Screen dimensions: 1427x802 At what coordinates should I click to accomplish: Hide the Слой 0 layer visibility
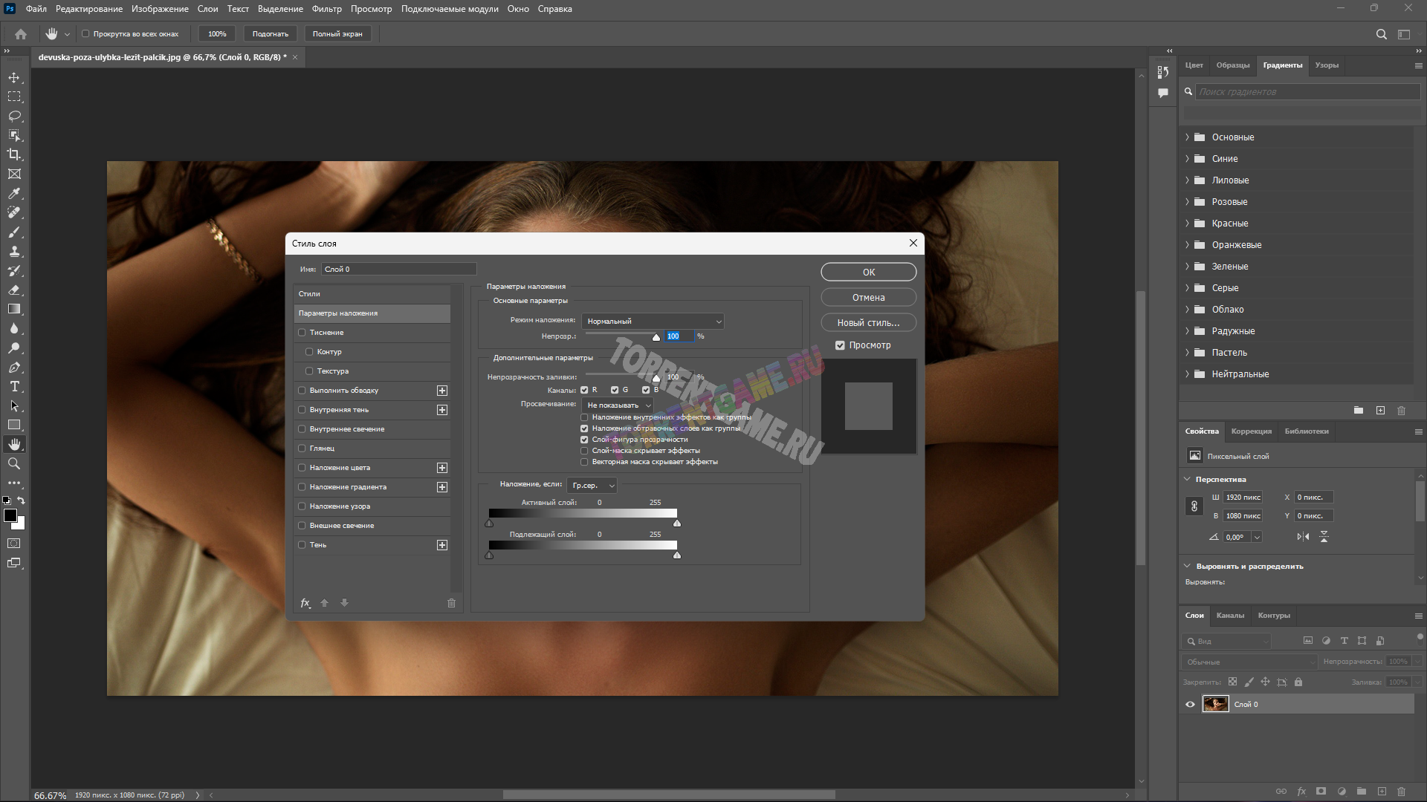(x=1190, y=704)
